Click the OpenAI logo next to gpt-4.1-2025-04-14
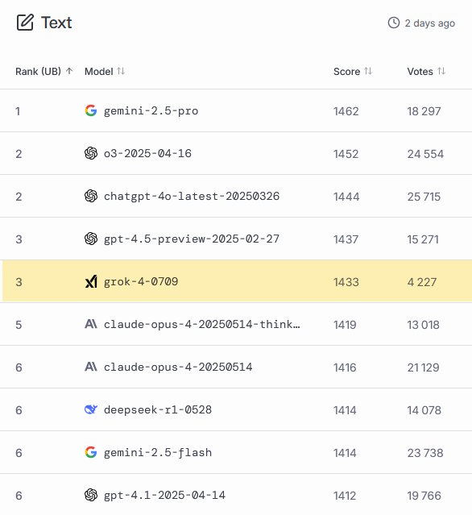Screen dimensions: 472x515 (x=91, y=495)
